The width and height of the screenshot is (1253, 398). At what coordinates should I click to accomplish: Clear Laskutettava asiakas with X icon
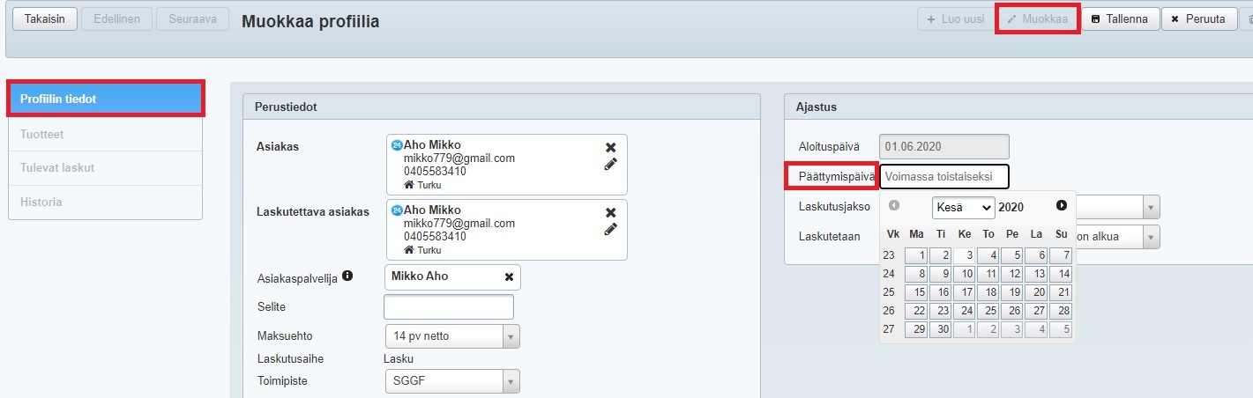[610, 212]
